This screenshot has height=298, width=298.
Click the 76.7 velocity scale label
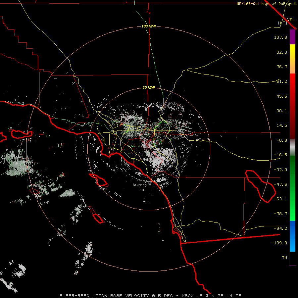[x=282, y=67]
